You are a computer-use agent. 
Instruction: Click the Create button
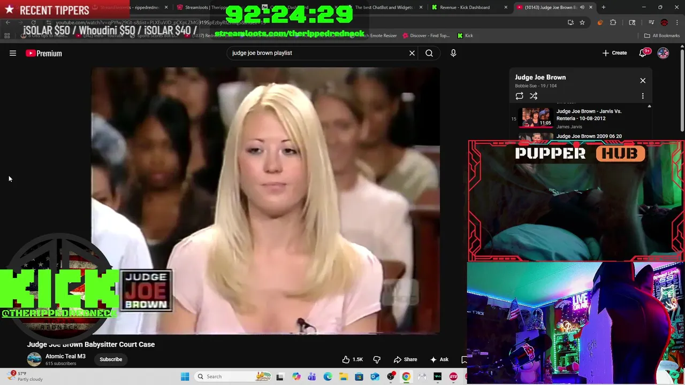614,53
